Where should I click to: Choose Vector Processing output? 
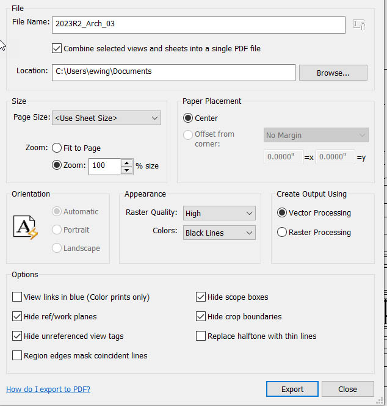point(282,213)
